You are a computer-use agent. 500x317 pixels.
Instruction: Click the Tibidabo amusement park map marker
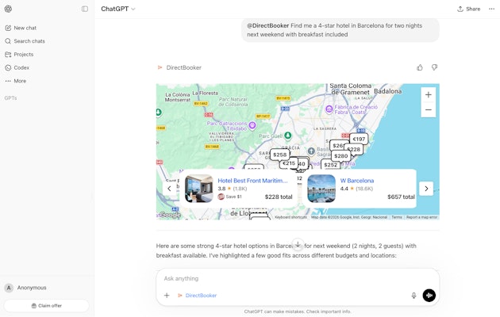click(x=252, y=125)
